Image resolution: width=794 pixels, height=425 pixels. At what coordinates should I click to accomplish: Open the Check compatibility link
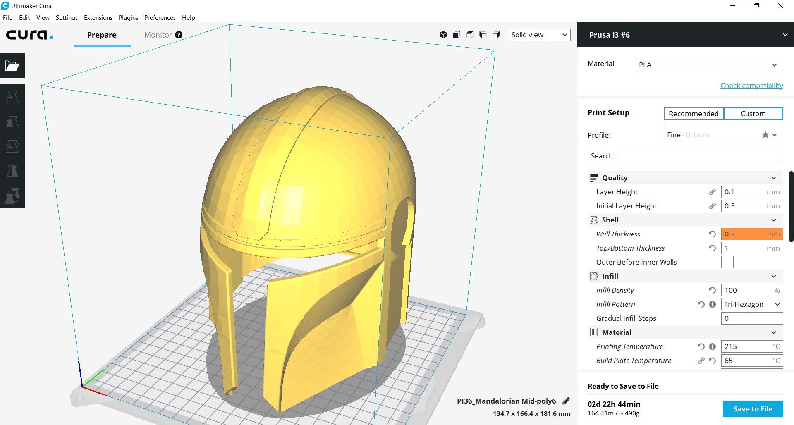751,86
